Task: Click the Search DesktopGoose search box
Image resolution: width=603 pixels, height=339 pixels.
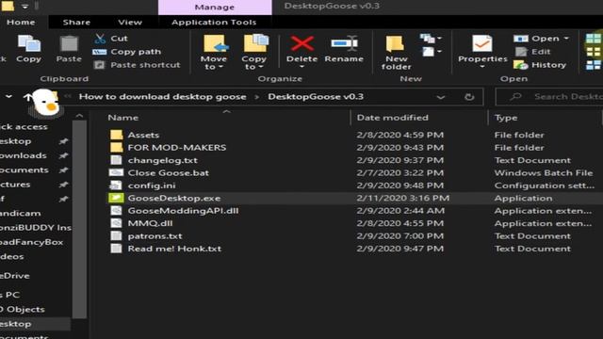Action: point(550,96)
